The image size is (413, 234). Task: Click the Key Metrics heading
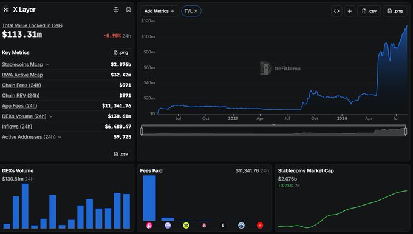point(16,52)
